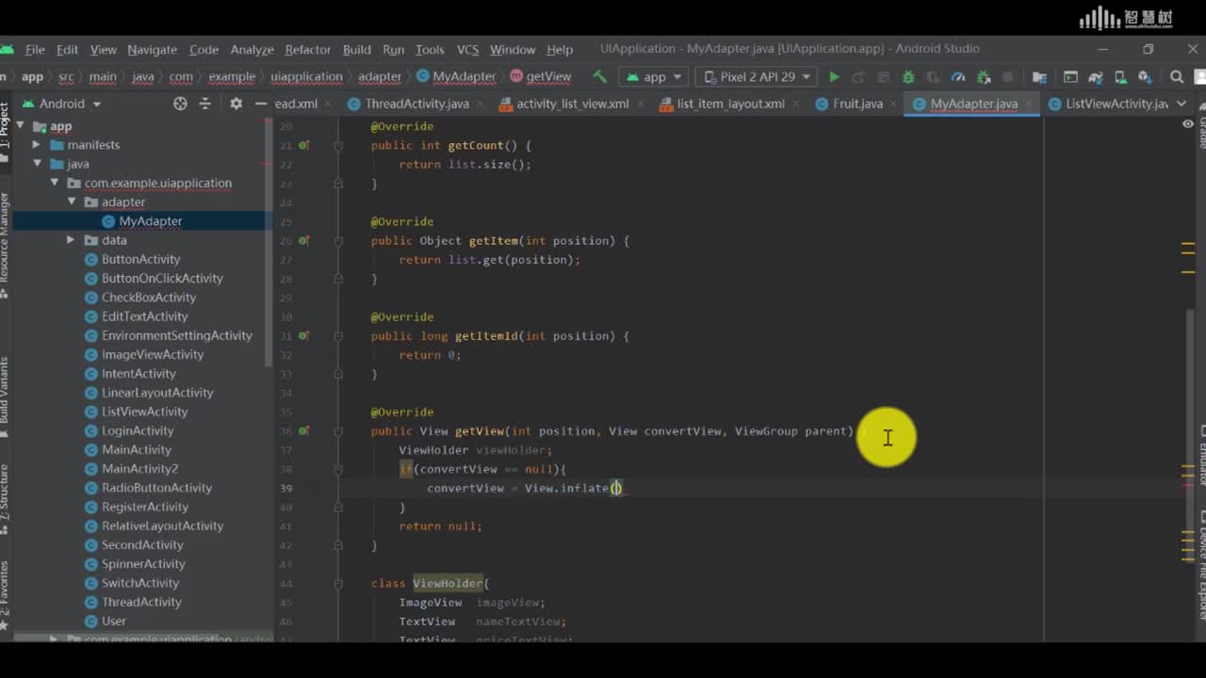The height and width of the screenshot is (678, 1206).
Task: Show hidden editor tabs dropdown arrow
Action: [1182, 104]
